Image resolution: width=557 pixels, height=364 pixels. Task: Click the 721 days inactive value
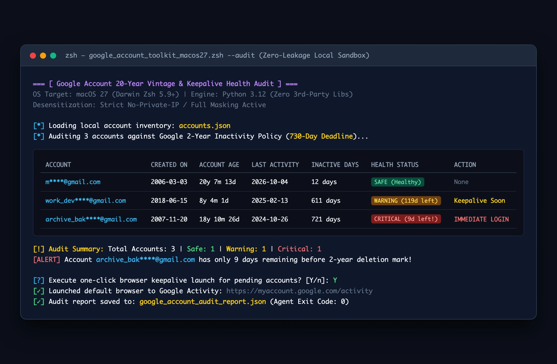(x=326, y=219)
